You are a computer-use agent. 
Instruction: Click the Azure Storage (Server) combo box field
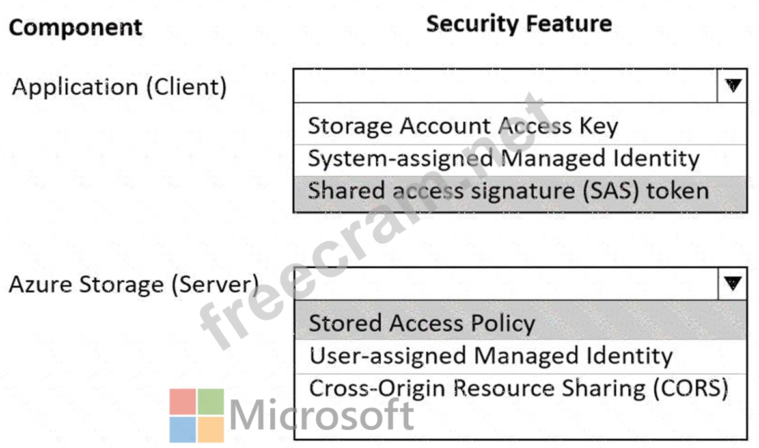click(506, 283)
